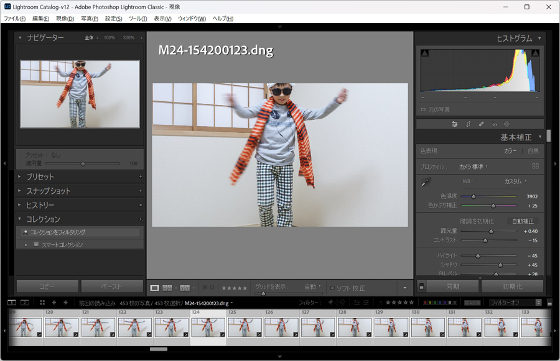Select the Crop overlay tool

[x=468, y=124]
